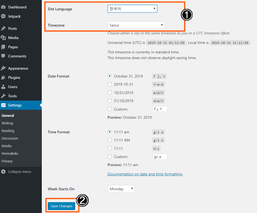Viewport: 257px width, 213px height.
Task: Open the Settings menu item
Action: (21, 105)
